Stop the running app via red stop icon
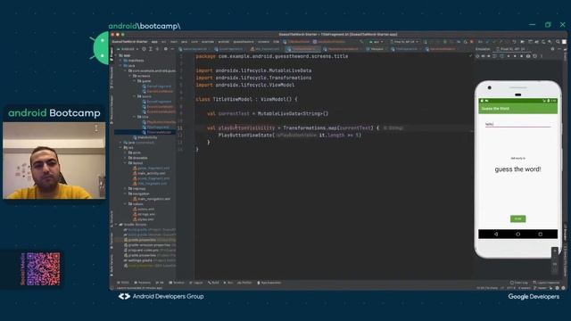This screenshot has width=571, height=321. point(472,42)
